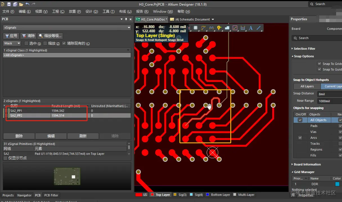Click the 删除 (Delete) button
342x202 pixels.
[19, 136]
